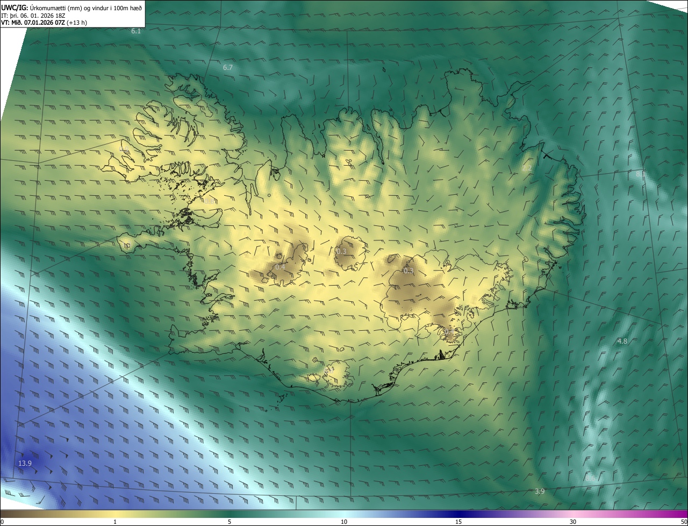Click the colorbar tick label 0

point(2,522)
